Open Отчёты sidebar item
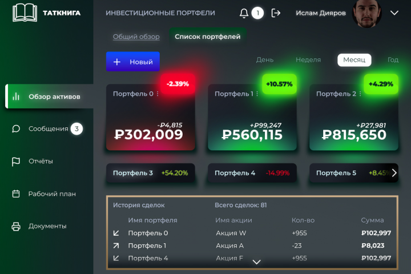 click(41, 161)
